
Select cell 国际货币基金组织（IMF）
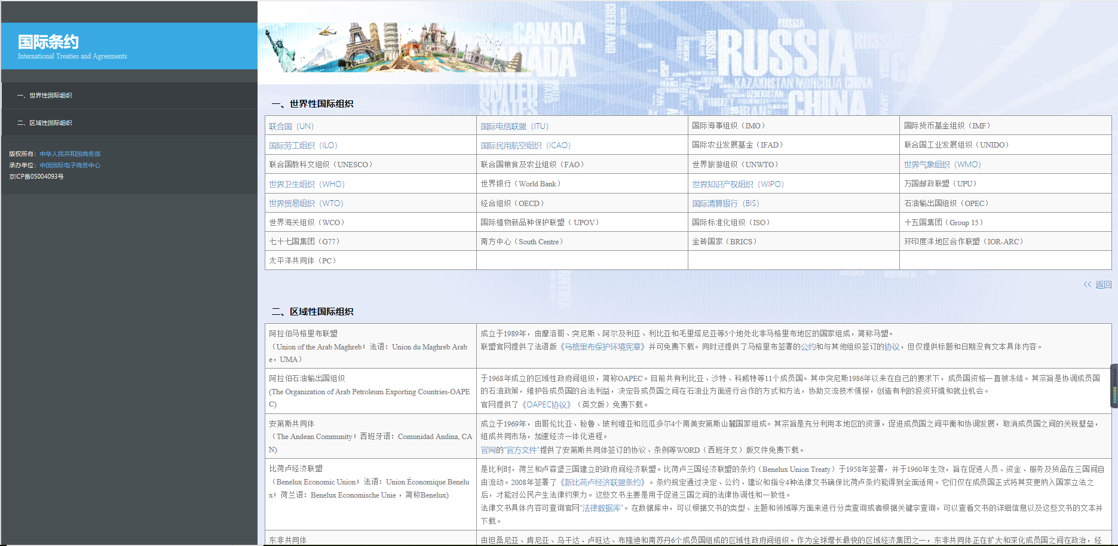1006,125
